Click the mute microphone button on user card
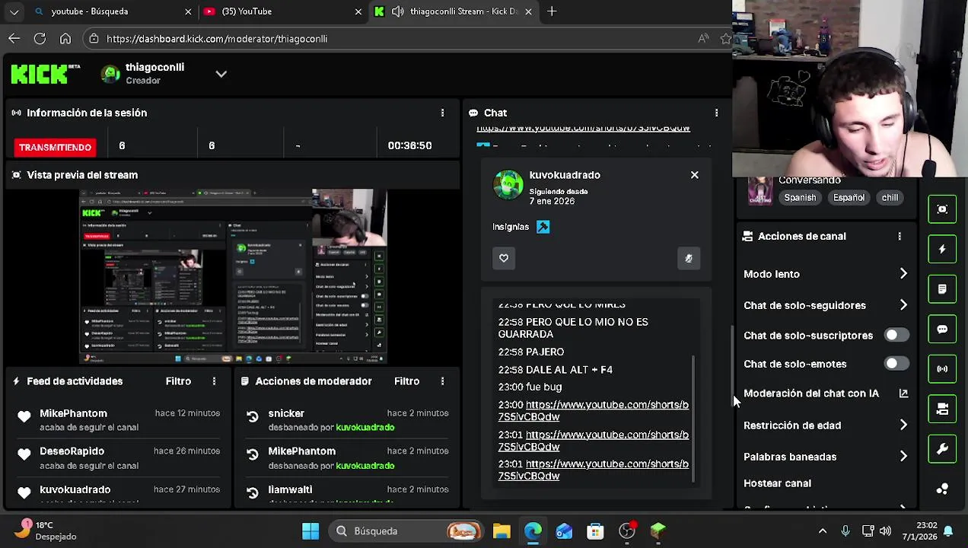This screenshot has width=968, height=548. 688,258
